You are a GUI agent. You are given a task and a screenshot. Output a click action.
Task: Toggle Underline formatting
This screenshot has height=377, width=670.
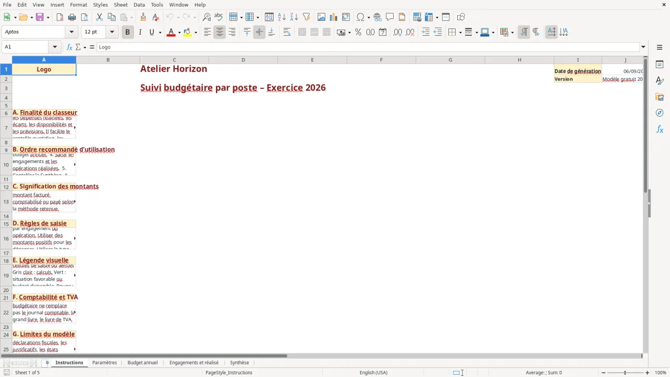(152, 32)
